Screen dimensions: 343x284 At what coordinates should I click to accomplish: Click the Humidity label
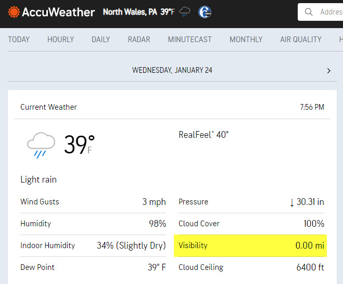click(36, 224)
